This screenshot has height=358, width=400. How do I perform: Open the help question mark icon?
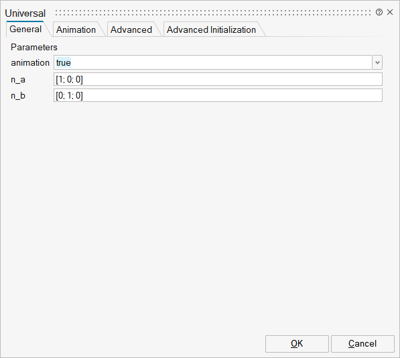(x=379, y=12)
